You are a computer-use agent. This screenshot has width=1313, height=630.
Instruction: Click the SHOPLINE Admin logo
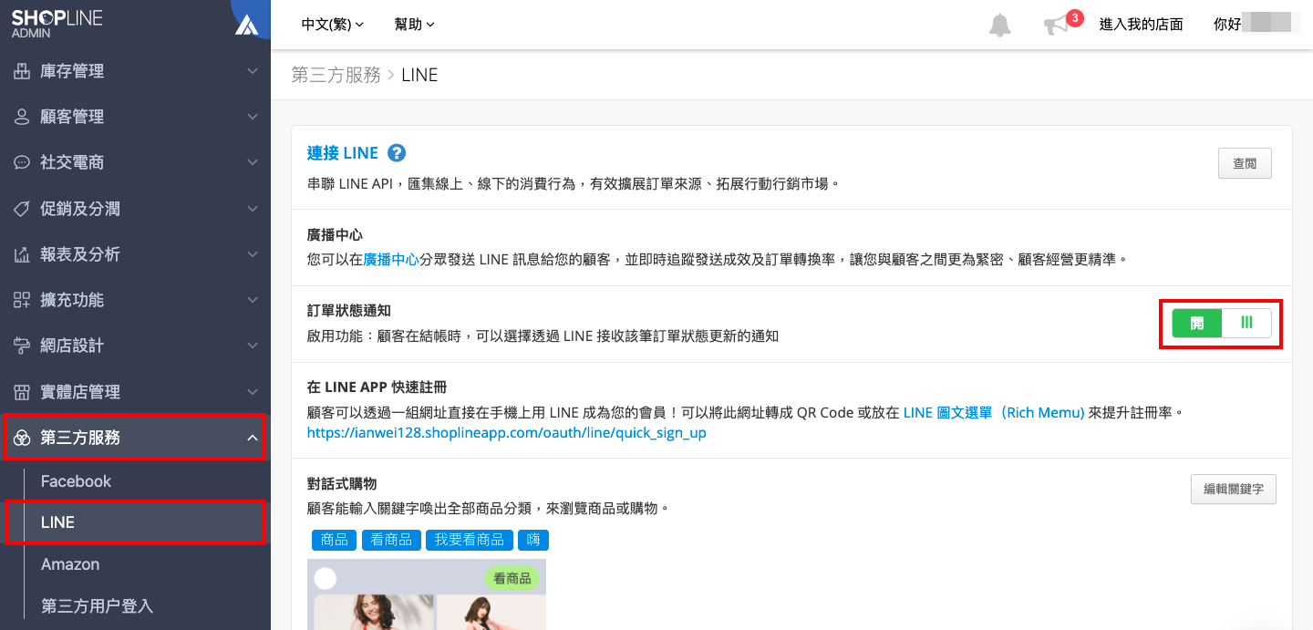click(x=57, y=24)
